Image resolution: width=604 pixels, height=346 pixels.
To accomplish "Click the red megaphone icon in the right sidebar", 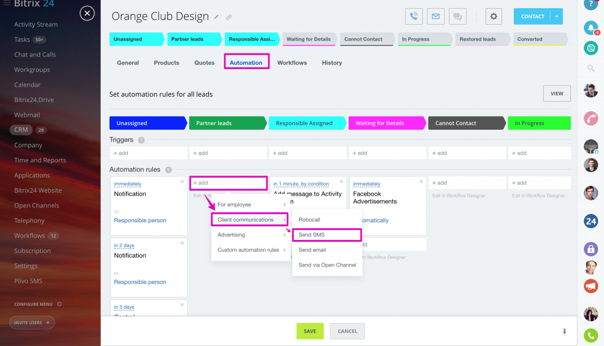I will [590, 286].
